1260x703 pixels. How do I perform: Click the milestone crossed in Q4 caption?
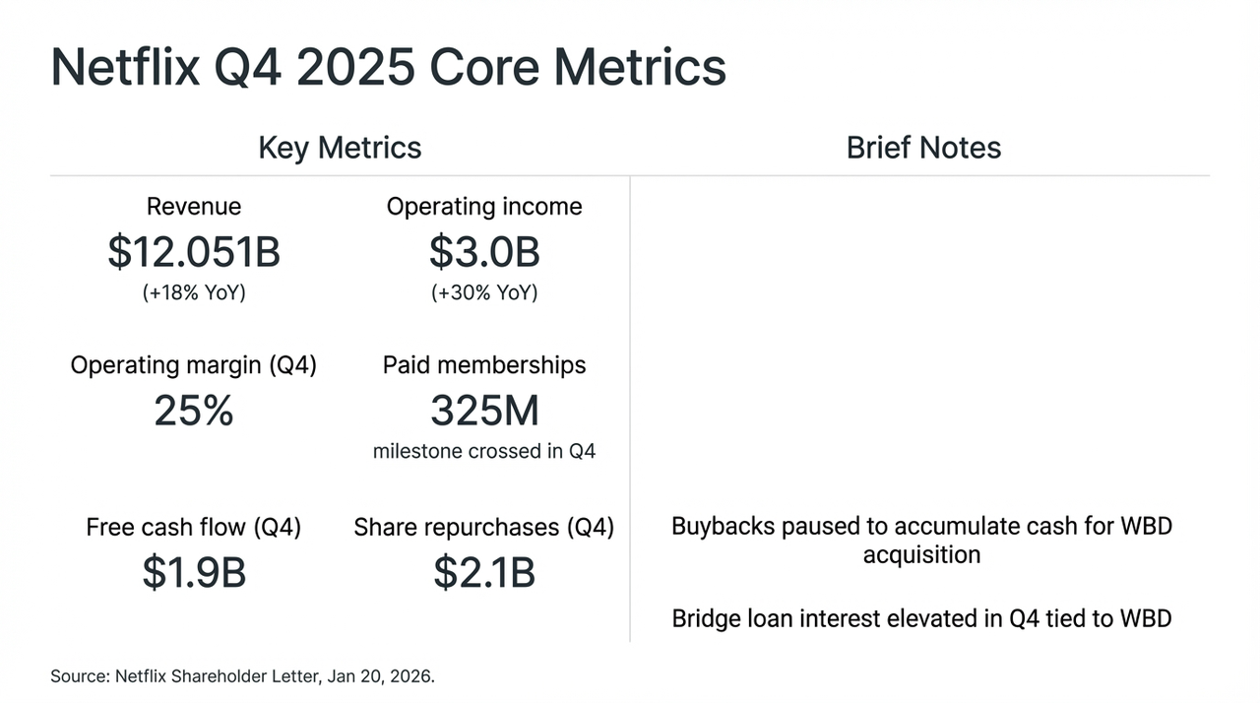[x=484, y=452]
